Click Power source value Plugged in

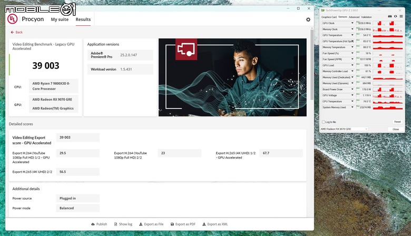[77, 198]
